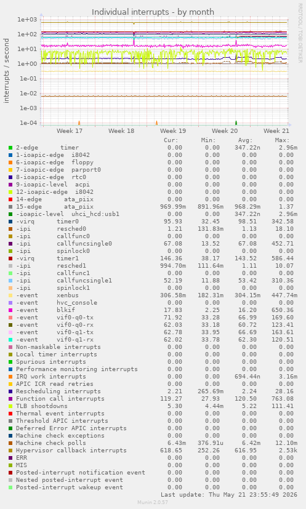Click the cyan swatch beside vif0-q1-rx

pyautogui.click(x=10, y=340)
